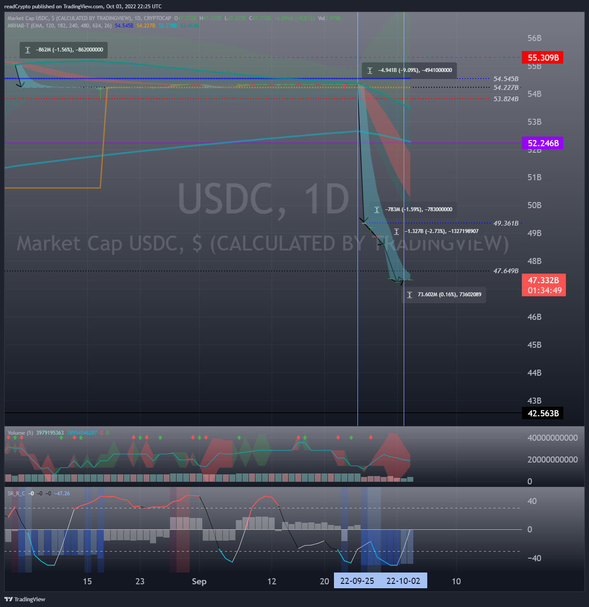The image size is (589, 607).
Task: Click the Sep label on time axis
Action: point(199,581)
